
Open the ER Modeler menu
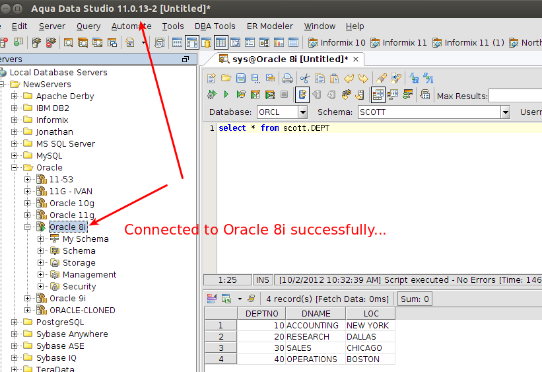tap(269, 26)
